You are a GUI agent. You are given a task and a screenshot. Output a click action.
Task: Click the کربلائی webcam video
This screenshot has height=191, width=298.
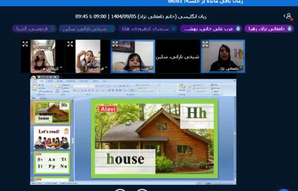[x=43, y=57]
